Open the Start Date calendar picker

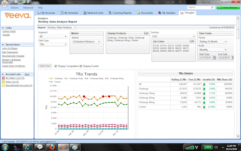214,58
